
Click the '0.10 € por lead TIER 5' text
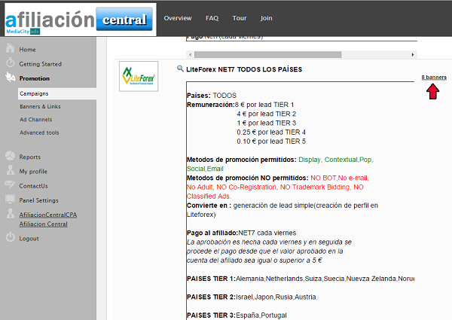[x=271, y=142]
